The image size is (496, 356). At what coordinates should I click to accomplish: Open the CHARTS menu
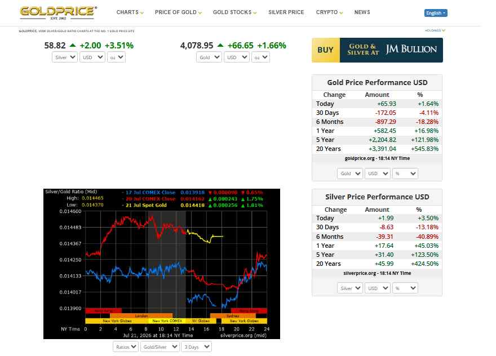pos(130,12)
